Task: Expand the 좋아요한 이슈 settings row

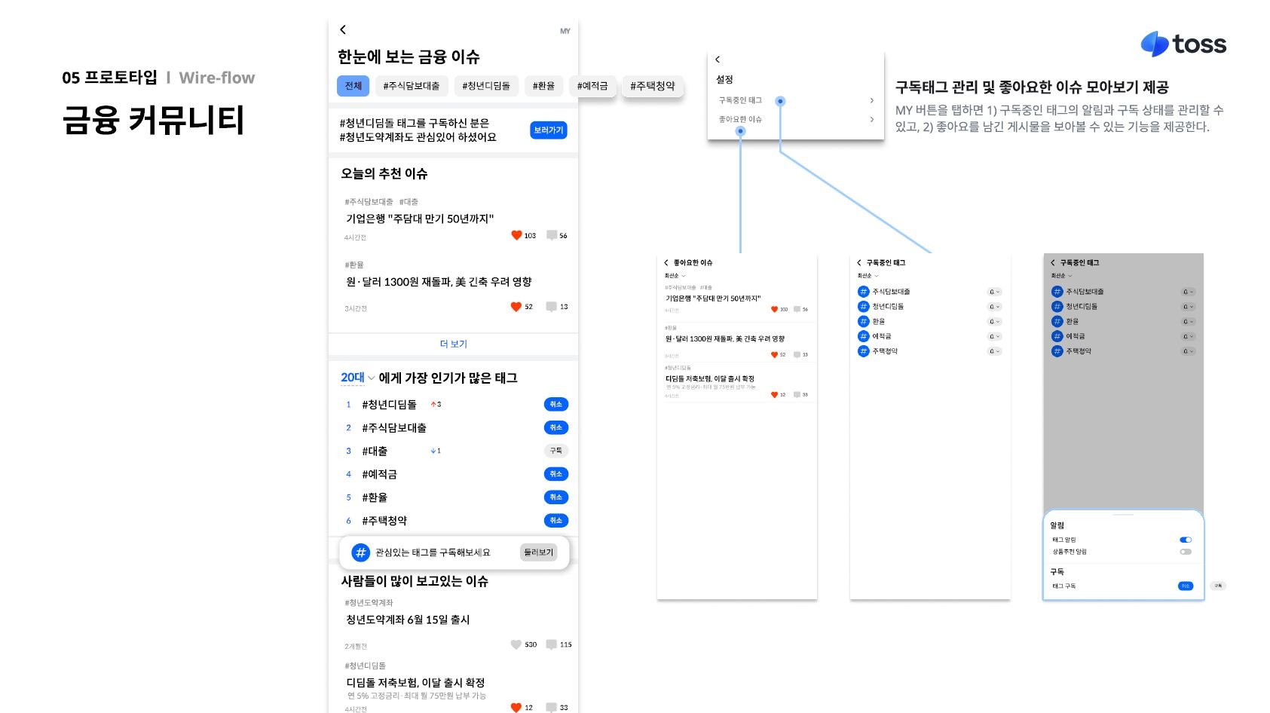Action: [x=871, y=119]
